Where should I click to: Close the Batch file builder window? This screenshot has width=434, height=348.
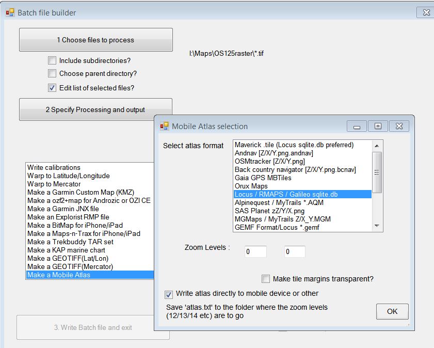(x=426, y=12)
